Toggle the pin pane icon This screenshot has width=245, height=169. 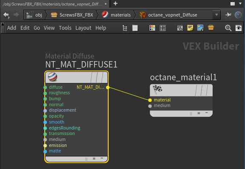[228, 15]
